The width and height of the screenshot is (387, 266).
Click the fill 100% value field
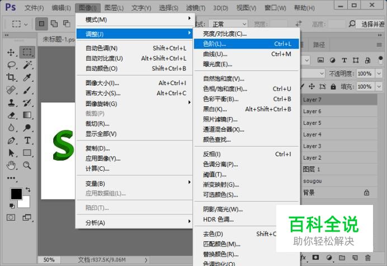[366, 87]
